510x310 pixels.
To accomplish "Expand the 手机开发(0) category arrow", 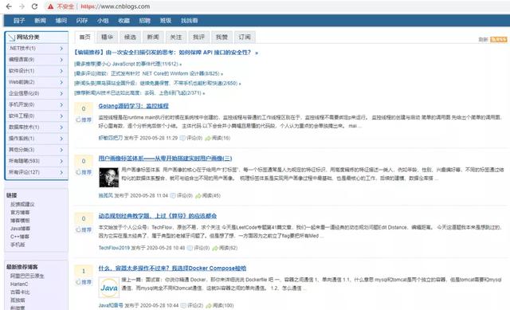I will pyautogui.click(x=61, y=104).
